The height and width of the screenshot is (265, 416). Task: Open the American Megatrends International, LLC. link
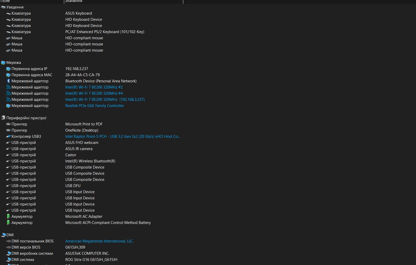point(99,241)
